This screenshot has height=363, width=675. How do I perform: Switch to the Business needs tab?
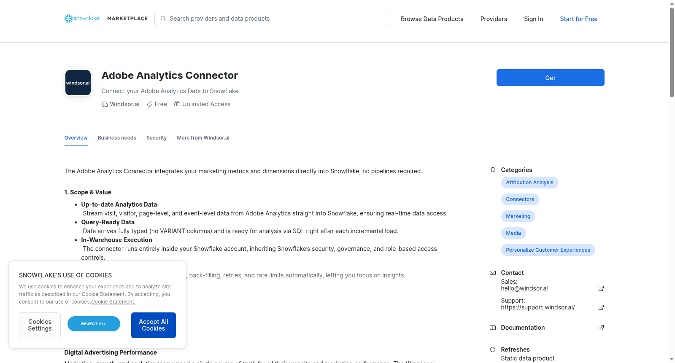coord(117,138)
